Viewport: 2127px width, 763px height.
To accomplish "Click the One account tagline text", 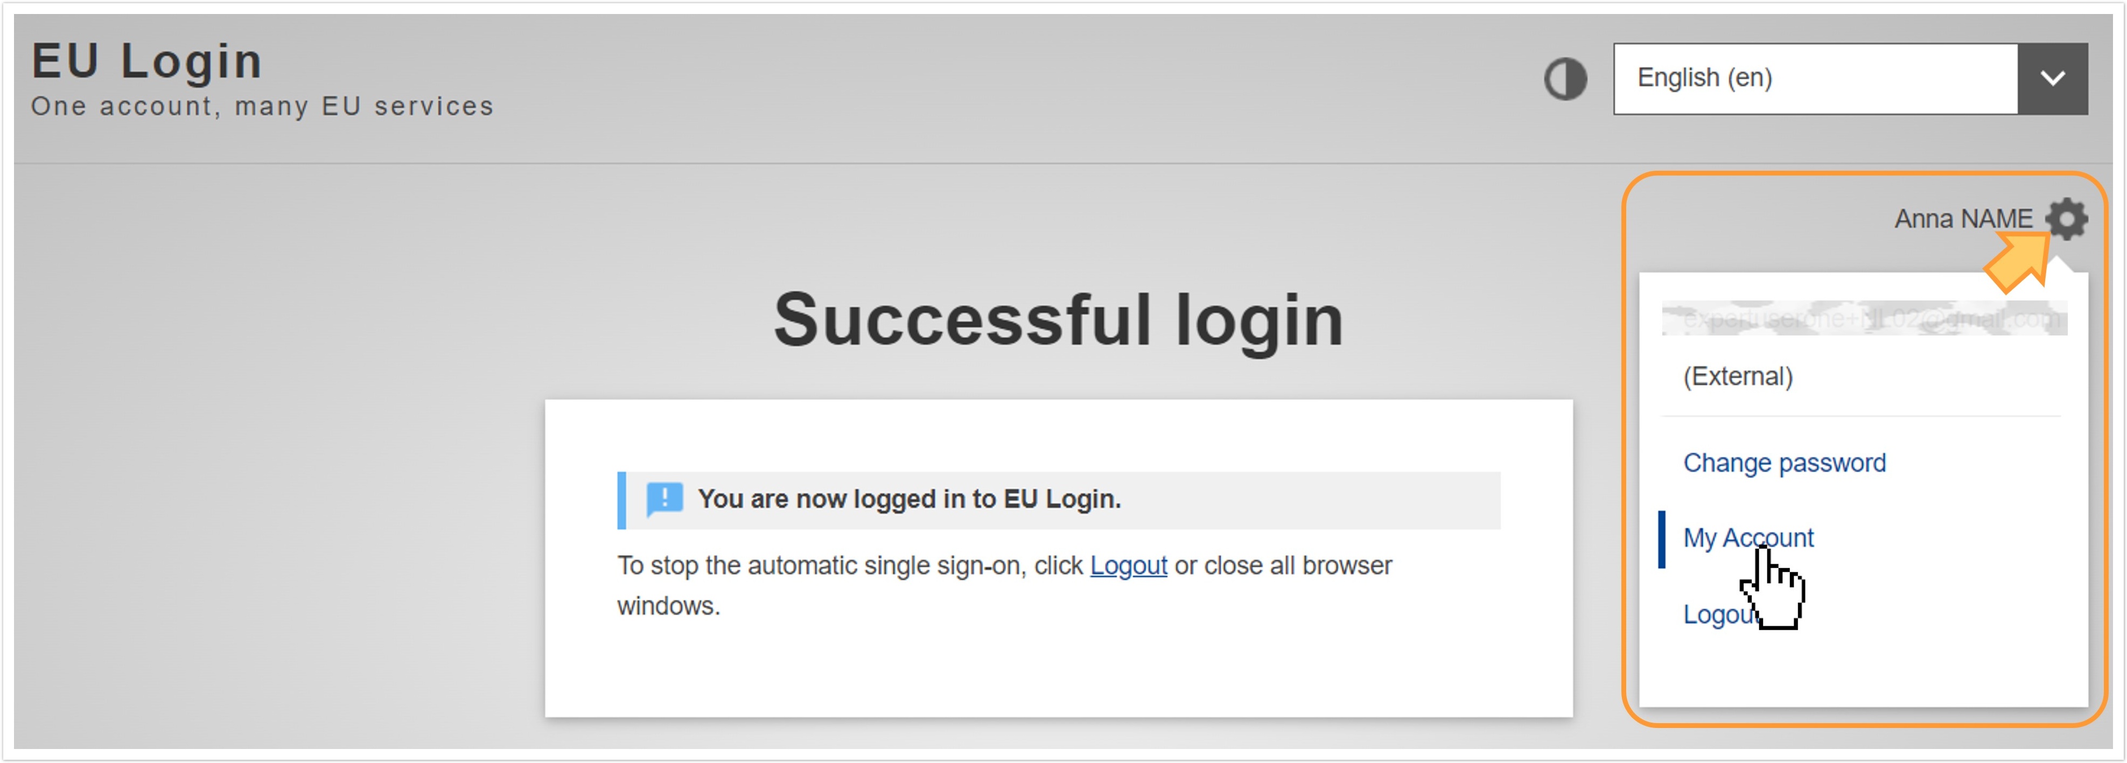I will [262, 107].
